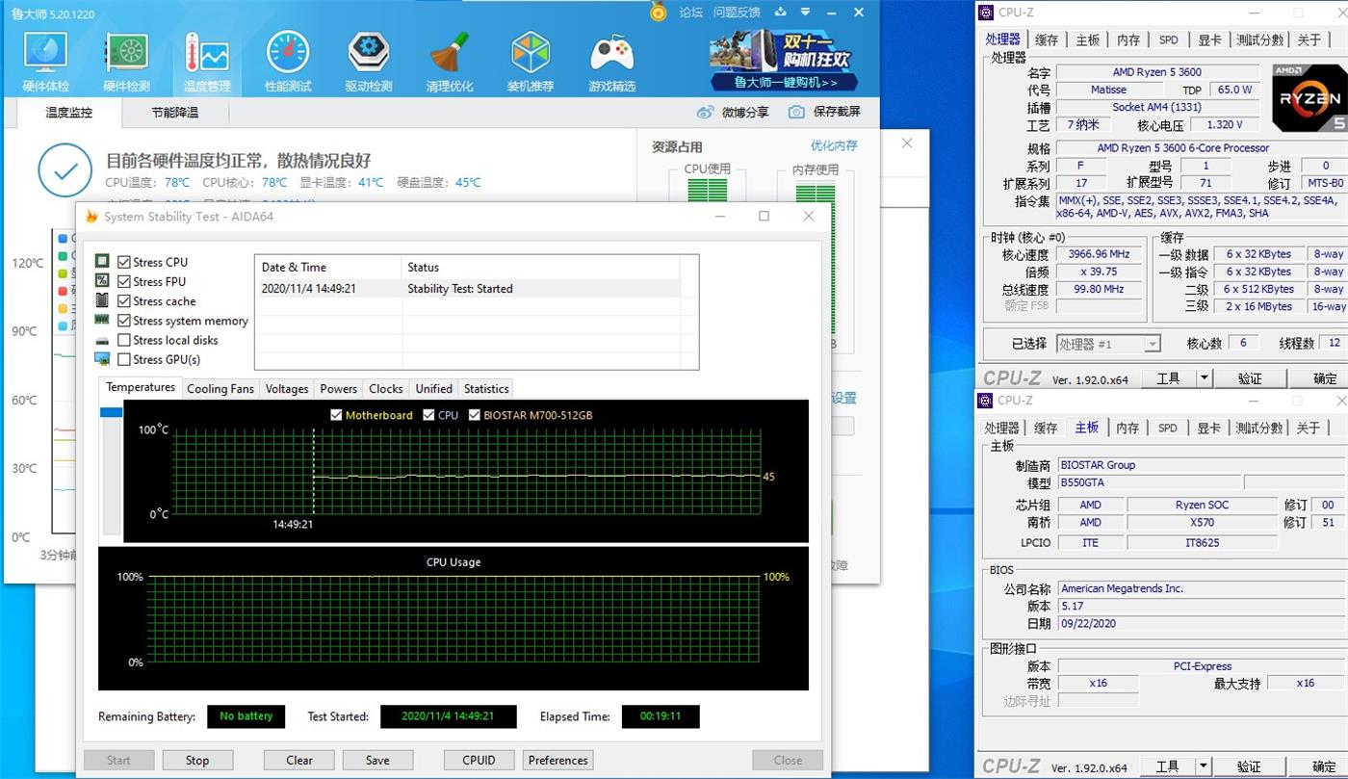
Task: Toggle Motherboard graph checkbox
Action: tap(336, 415)
